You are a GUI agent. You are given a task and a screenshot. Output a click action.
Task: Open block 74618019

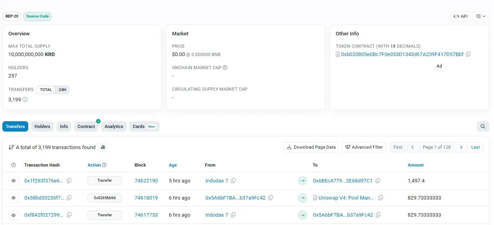[146, 198]
